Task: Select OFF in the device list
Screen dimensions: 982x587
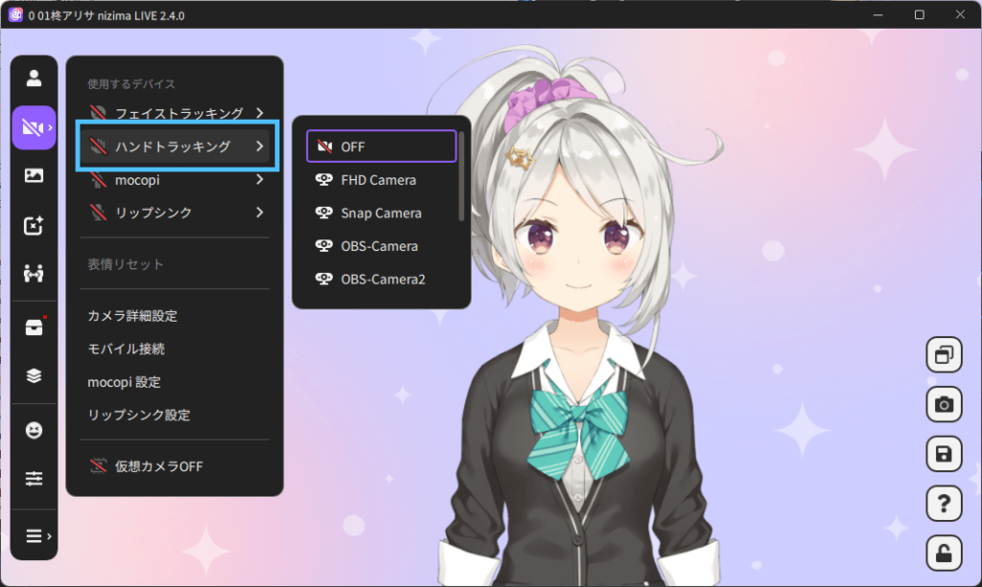Action: 381,147
